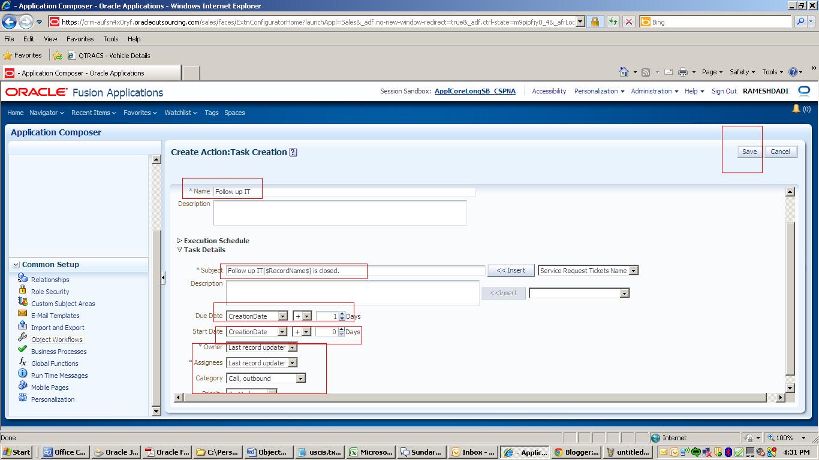This screenshot has height=460, width=819.
Task: Open the Recent Items menu
Action: click(91, 113)
